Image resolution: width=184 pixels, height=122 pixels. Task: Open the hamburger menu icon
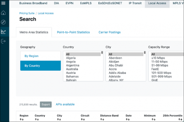click(3, 3)
